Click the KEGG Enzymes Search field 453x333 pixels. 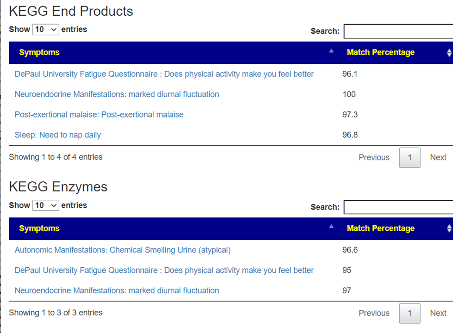coord(397,207)
